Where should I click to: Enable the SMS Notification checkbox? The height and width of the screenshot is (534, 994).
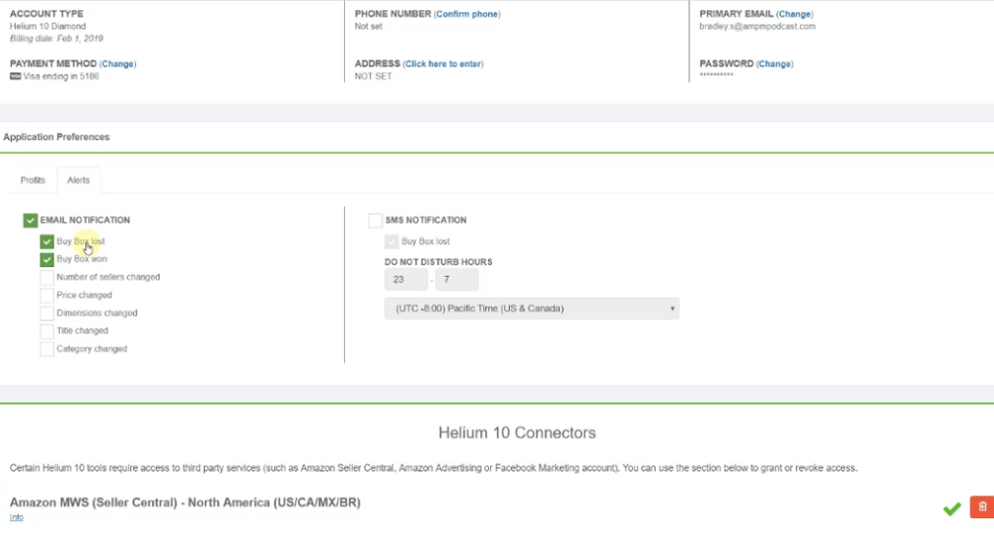tap(375, 220)
